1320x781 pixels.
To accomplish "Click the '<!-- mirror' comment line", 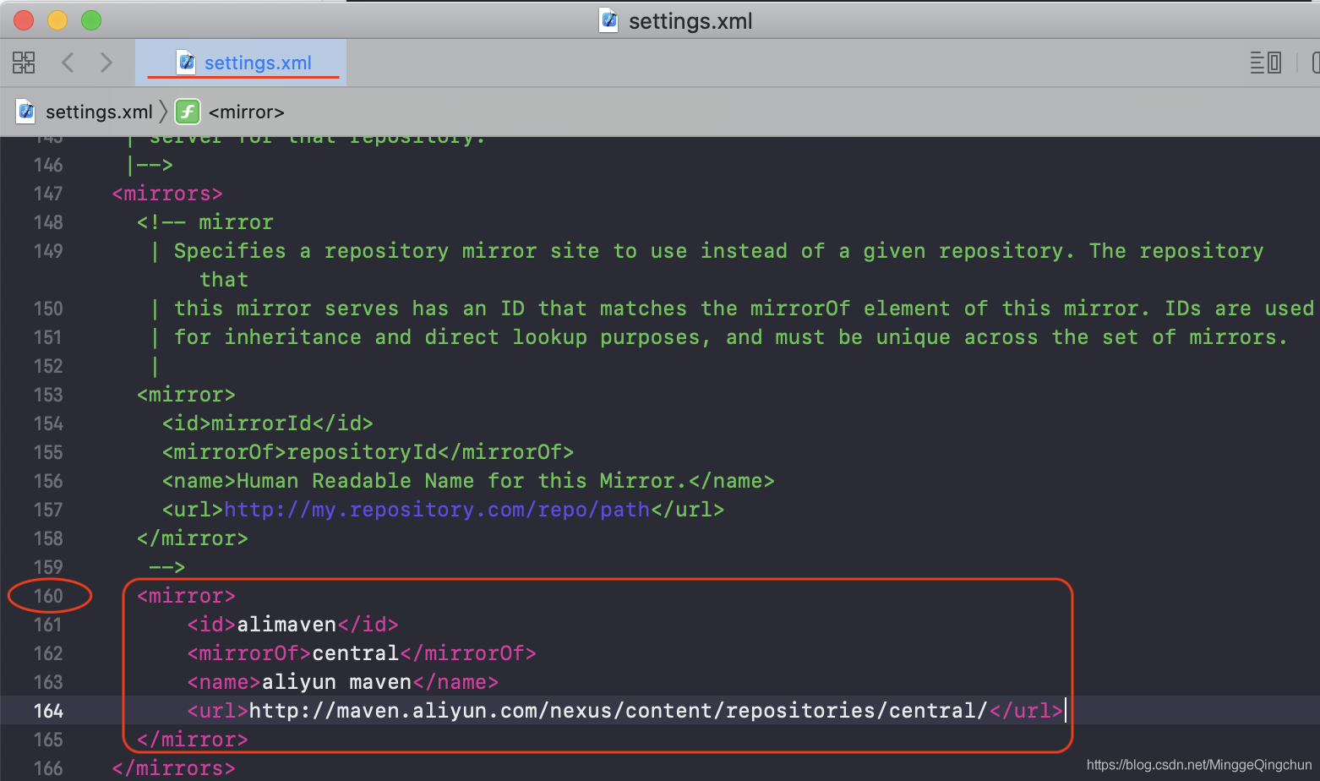I will pos(205,222).
